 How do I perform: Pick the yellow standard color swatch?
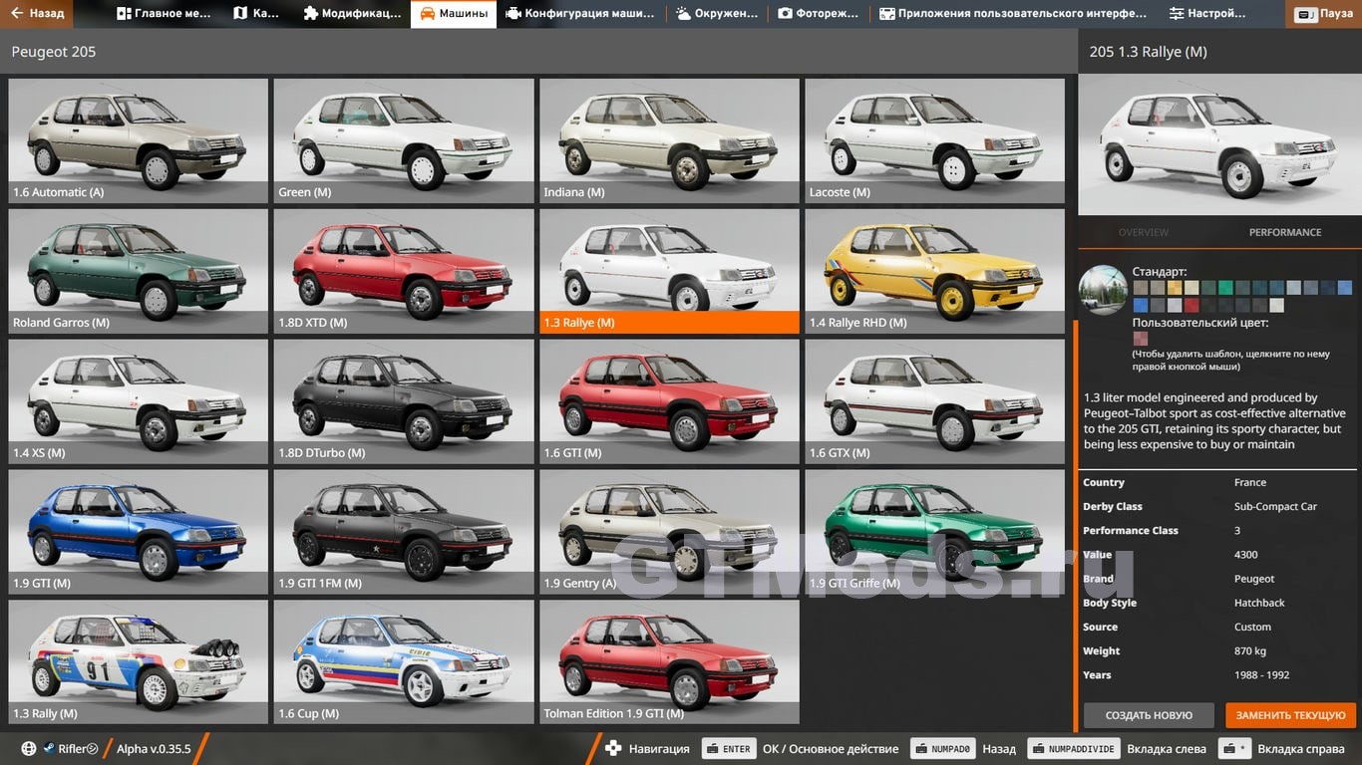(x=1174, y=288)
